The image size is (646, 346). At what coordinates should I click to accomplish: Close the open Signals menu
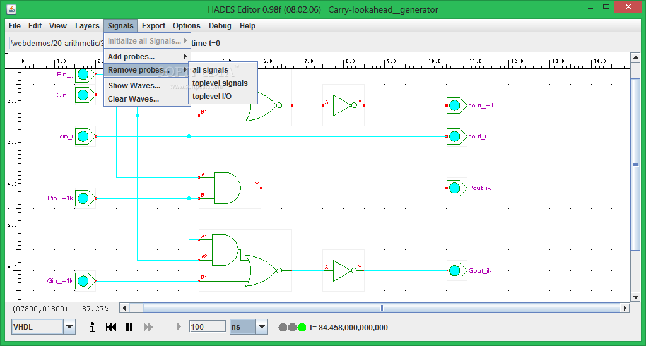(x=120, y=25)
